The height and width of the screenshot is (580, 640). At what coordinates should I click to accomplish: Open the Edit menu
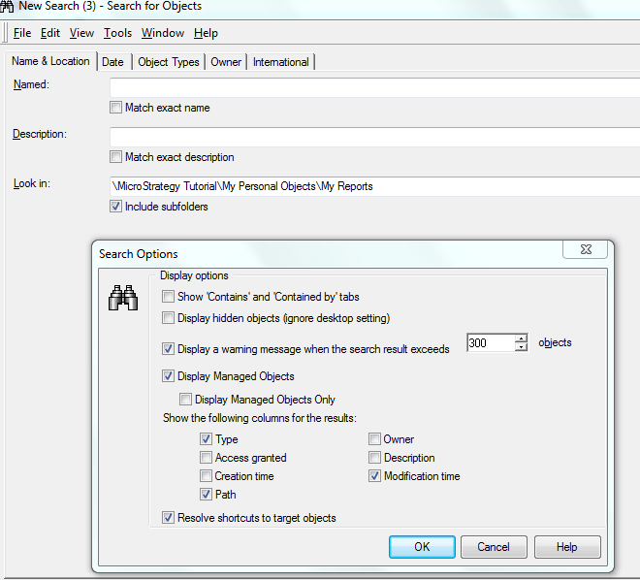50,33
